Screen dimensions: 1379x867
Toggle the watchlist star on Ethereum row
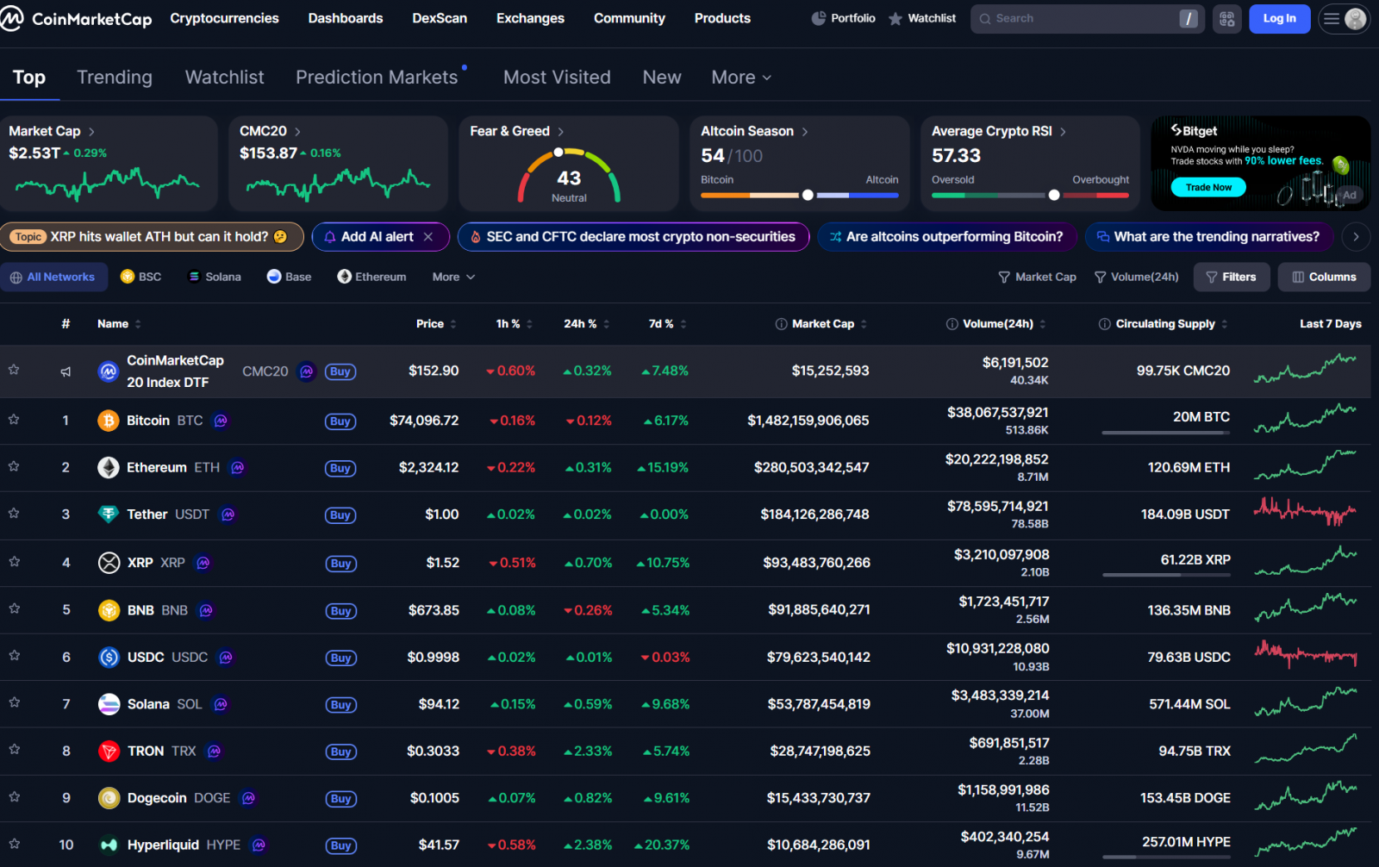[x=14, y=467]
